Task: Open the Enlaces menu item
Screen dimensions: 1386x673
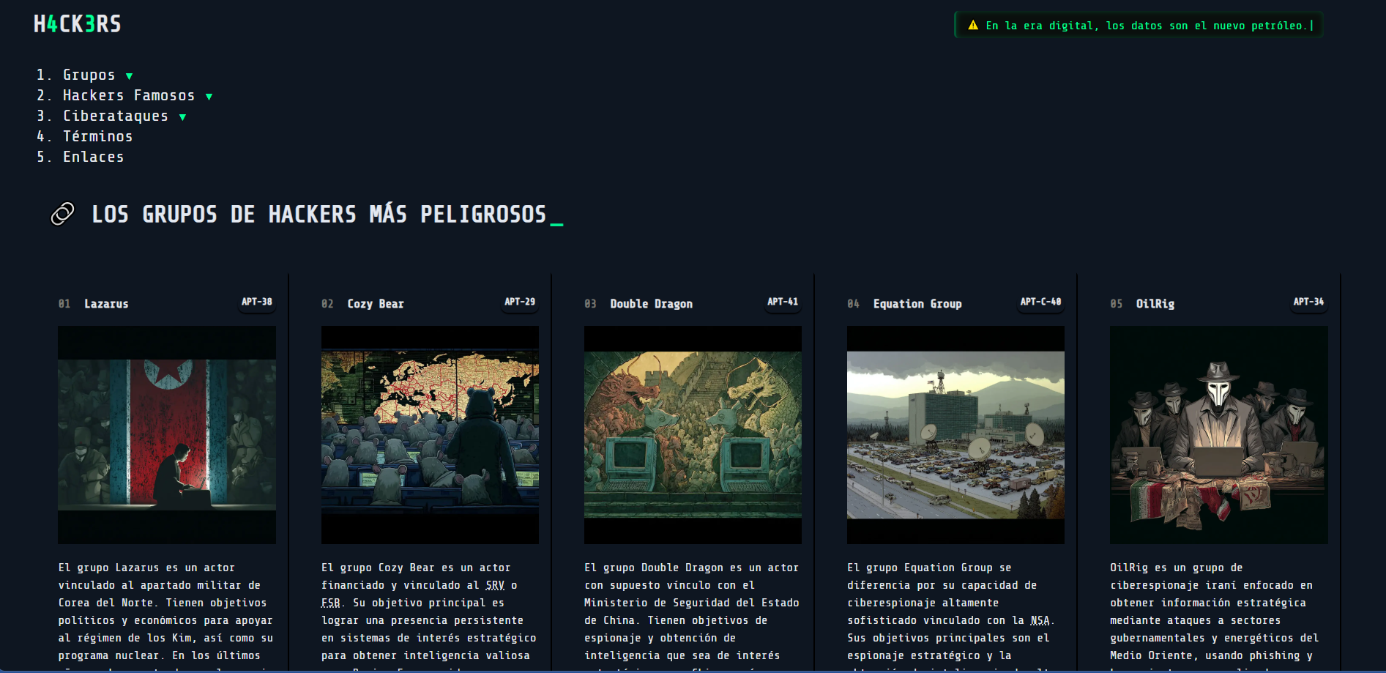Action: point(93,157)
